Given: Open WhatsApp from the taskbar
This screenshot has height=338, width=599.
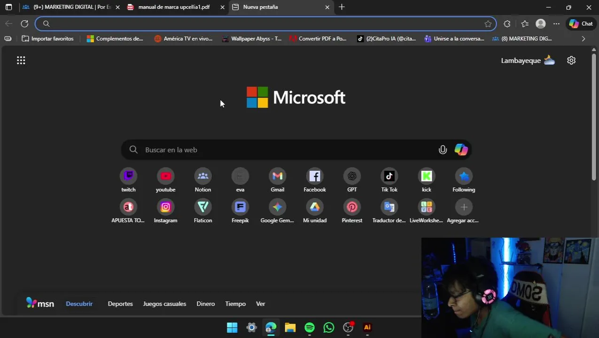Looking at the screenshot, I should [329, 328].
